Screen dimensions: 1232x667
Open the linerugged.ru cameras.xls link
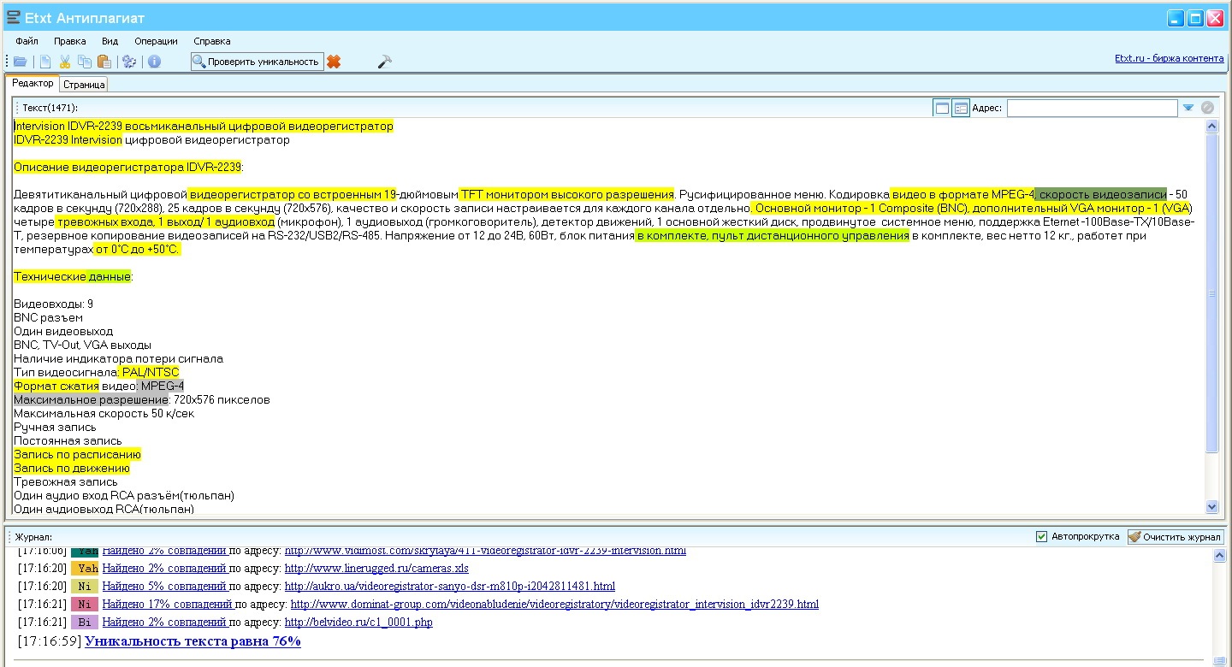[x=376, y=569]
